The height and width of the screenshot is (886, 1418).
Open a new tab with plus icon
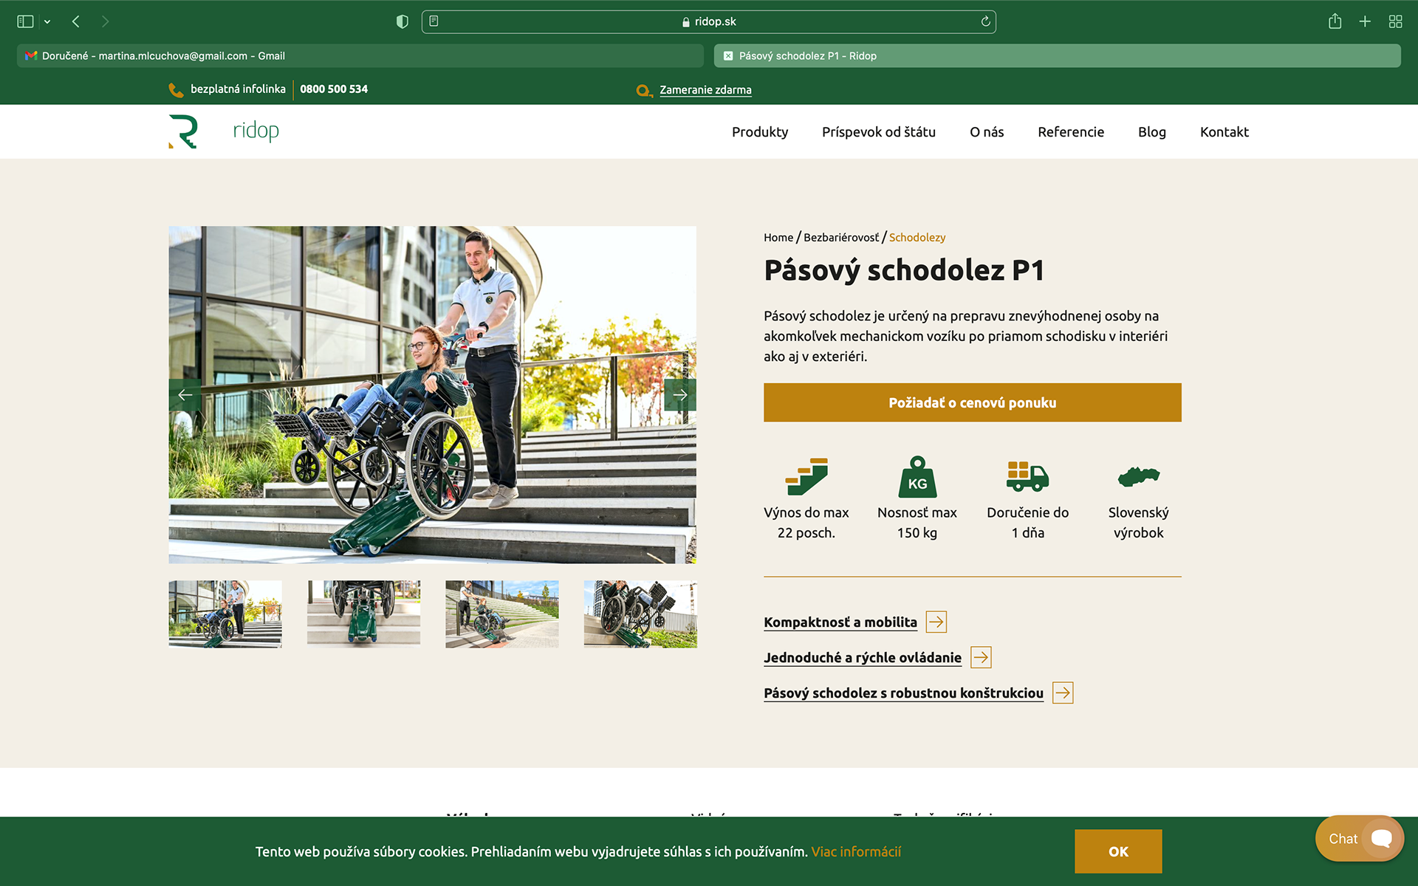[1365, 21]
